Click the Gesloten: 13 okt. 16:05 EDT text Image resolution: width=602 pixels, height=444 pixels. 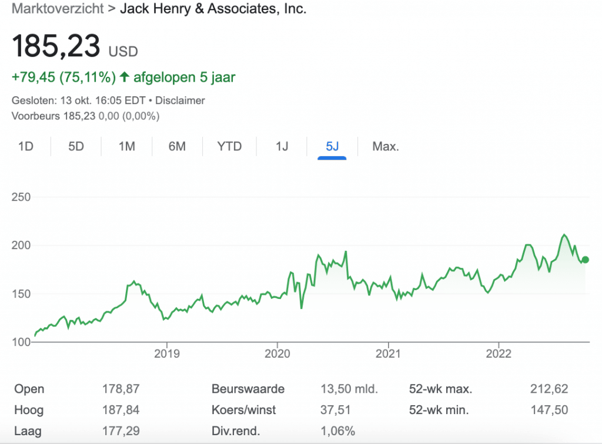[78, 100]
